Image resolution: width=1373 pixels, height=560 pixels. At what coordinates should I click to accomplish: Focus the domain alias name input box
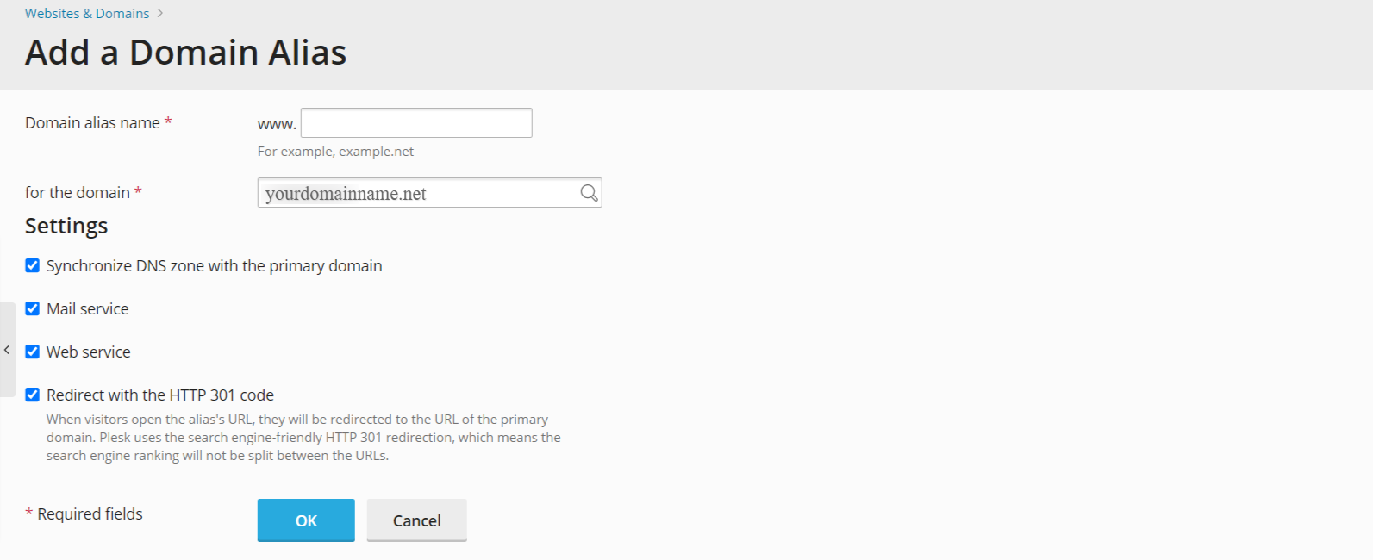[x=415, y=122]
